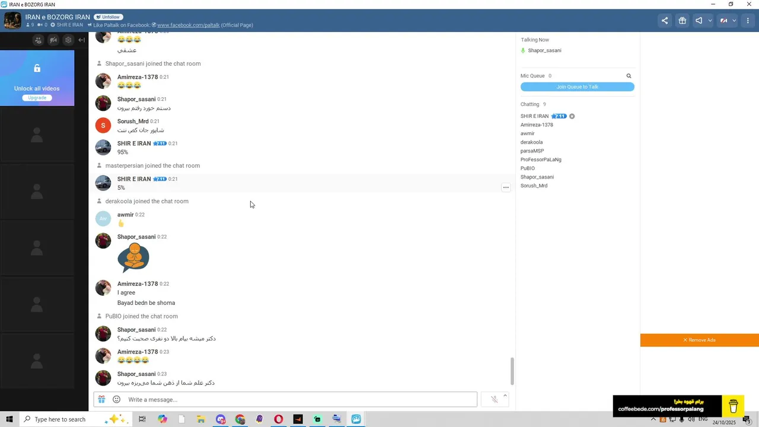The width and height of the screenshot is (759, 427).
Task: Expand the webcam options dropdown arrow
Action: pos(734,21)
